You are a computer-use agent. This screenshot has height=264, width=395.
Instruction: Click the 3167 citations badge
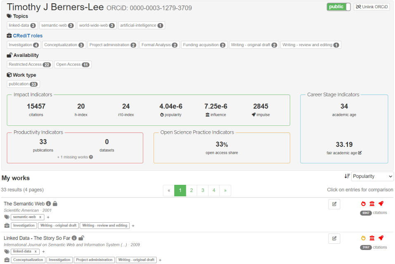point(366,247)
